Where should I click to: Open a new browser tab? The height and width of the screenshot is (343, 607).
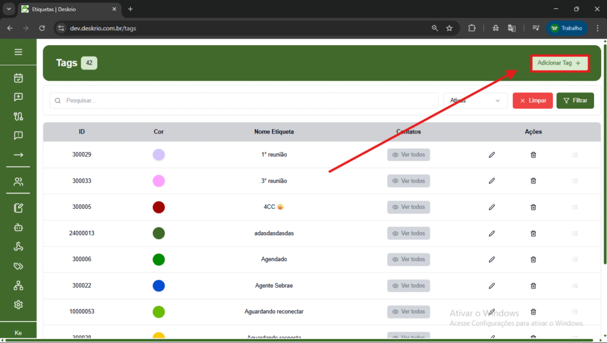tap(130, 9)
